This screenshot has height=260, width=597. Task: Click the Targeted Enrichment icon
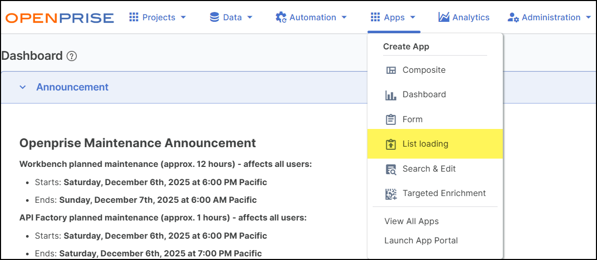click(x=391, y=193)
